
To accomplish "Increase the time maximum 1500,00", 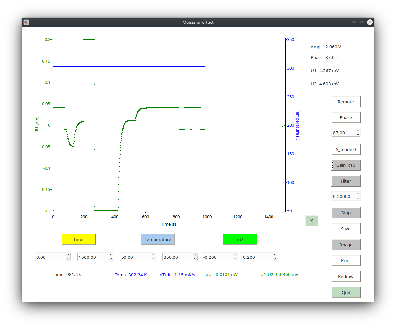I will [x=111, y=255].
